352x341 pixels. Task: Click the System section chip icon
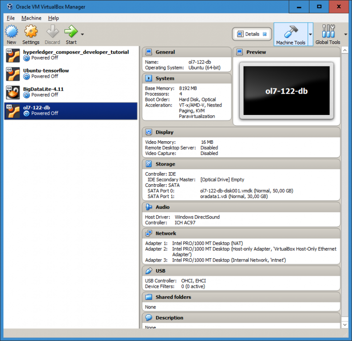click(149, 78)
